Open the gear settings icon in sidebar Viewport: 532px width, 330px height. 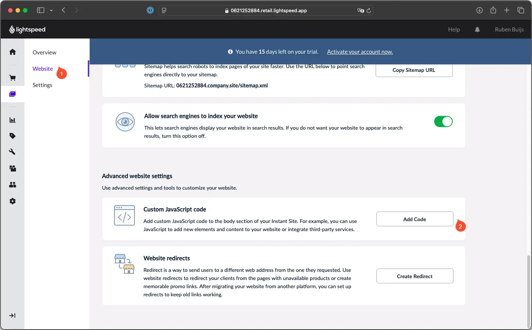(x=13, y=201)
